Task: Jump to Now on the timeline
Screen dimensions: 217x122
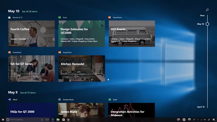Action: 202,16
